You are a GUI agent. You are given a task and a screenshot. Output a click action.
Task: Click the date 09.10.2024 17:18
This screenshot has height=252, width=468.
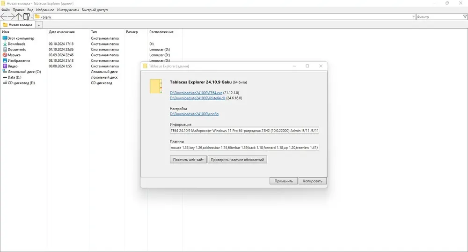[61, 44]
